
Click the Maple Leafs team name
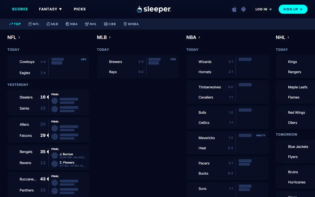tap(298, 87)
